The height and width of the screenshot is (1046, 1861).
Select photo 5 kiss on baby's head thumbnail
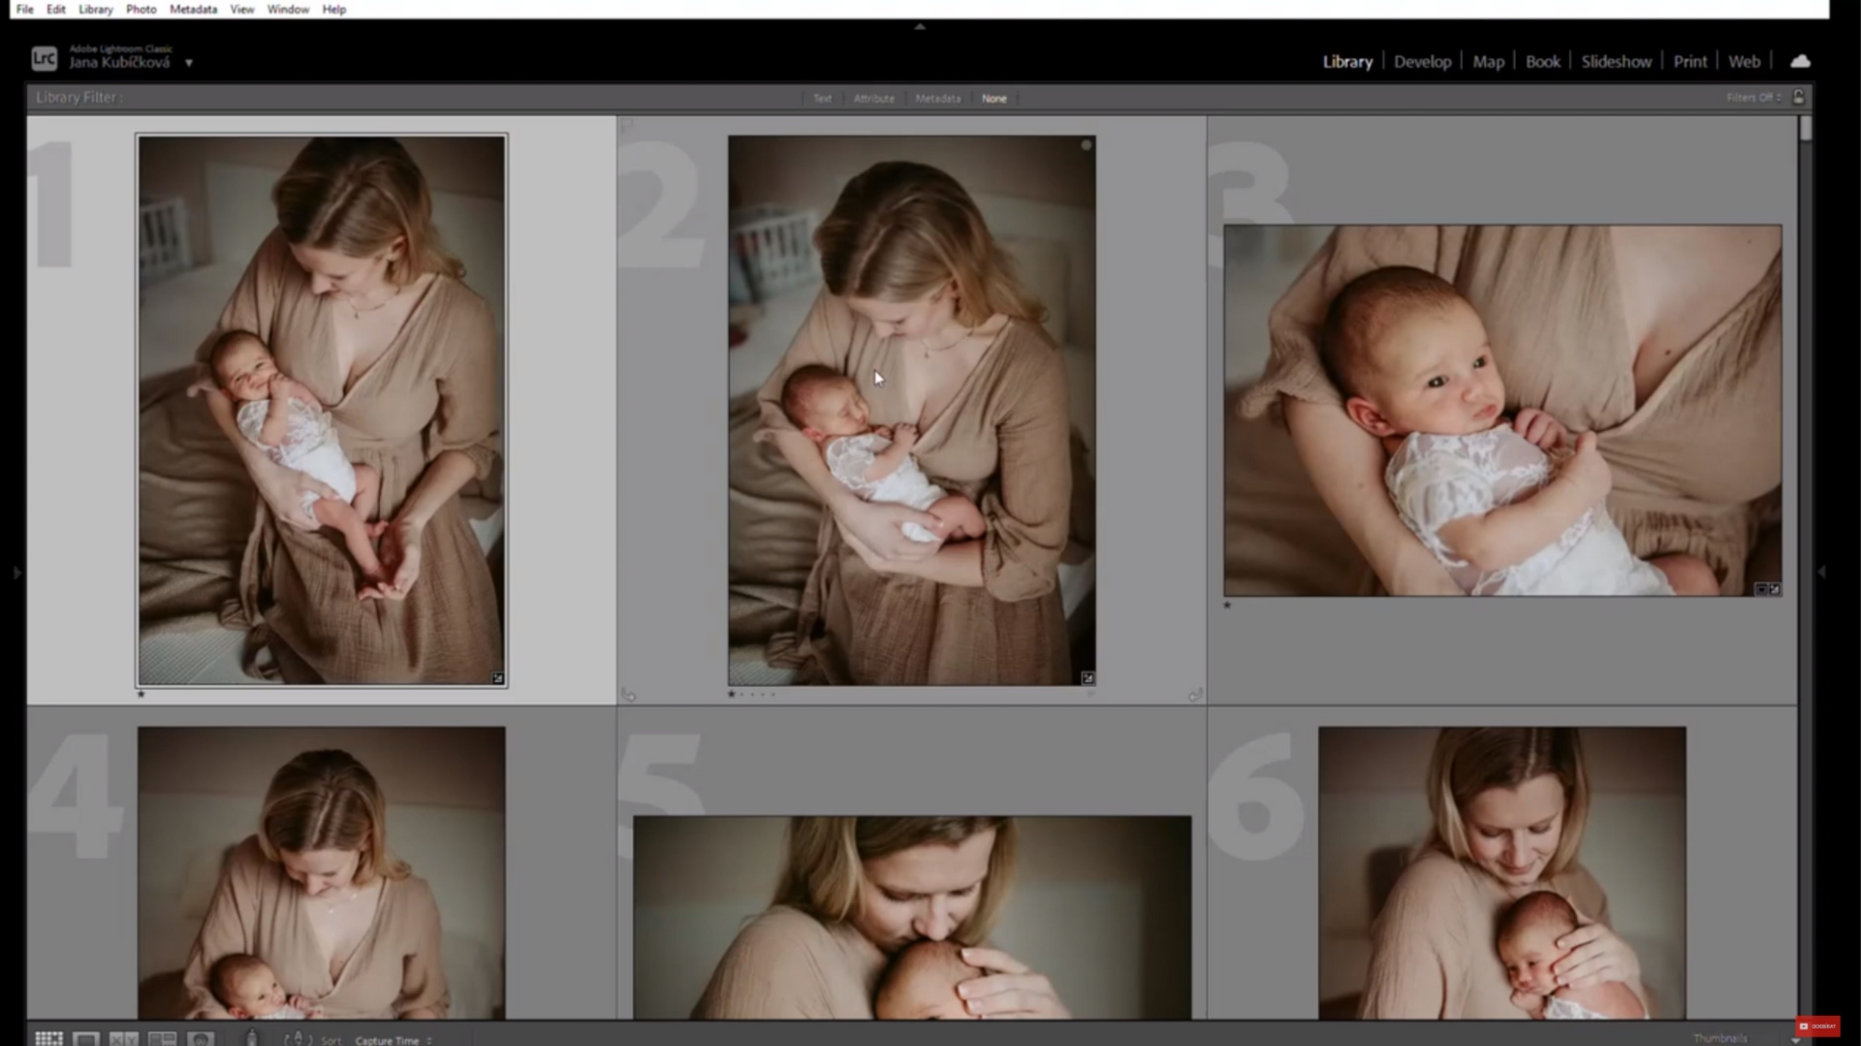coord(912,917)
